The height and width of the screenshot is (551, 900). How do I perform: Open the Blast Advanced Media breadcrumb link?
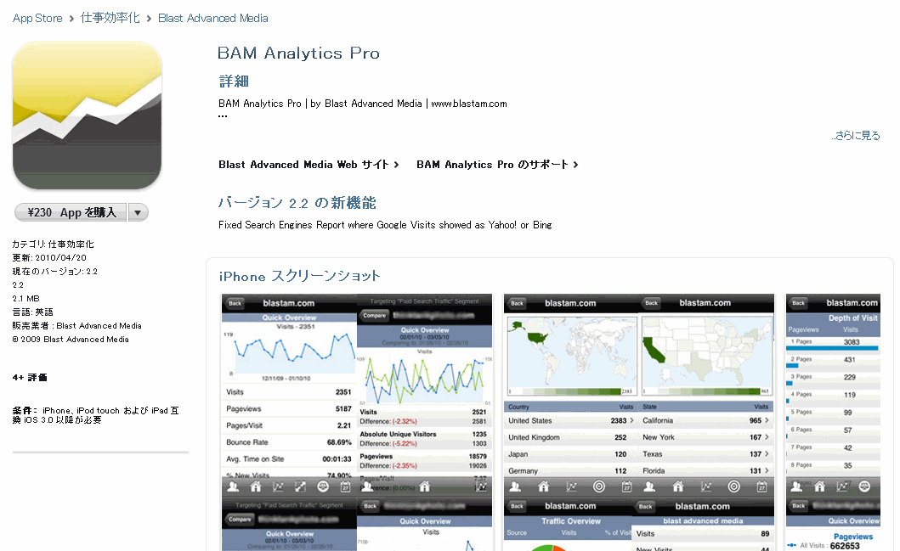pyautogui.click(x=213, y=19)
